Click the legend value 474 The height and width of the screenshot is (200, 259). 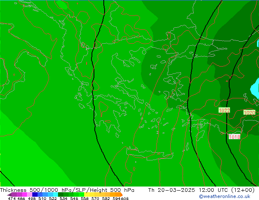pos(12,198)
